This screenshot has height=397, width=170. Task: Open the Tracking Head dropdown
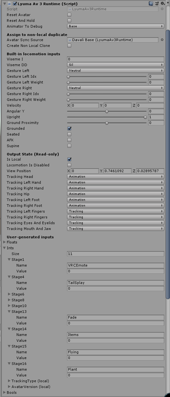click(x=115, y=177)
